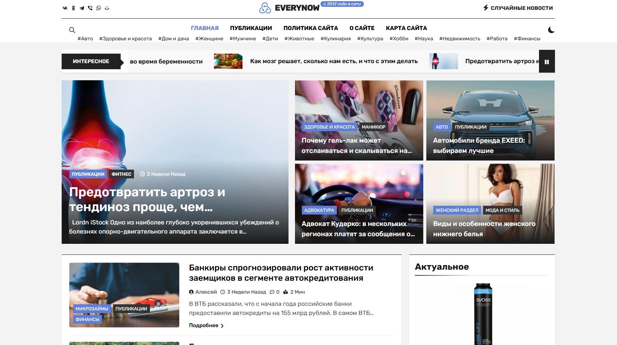Toggle dark mode with the moon icon

tap(551, 30)
